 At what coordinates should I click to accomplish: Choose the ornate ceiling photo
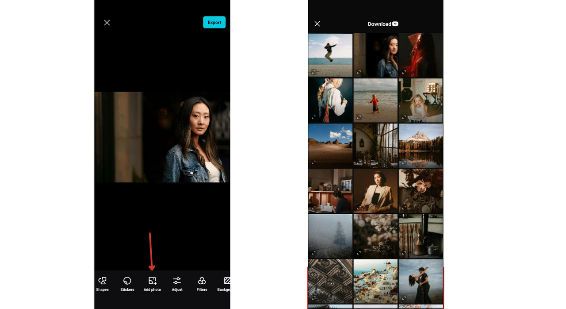330,281
